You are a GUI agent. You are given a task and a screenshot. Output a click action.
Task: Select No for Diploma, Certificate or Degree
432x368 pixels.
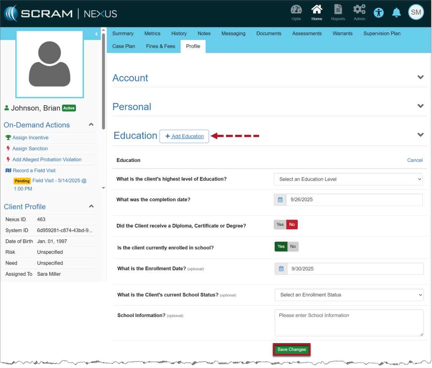pyautogui.click(x=292, y=225)
